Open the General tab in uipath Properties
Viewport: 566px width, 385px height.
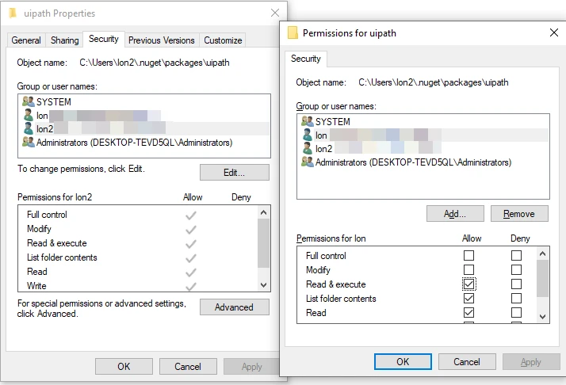[26, 40]
